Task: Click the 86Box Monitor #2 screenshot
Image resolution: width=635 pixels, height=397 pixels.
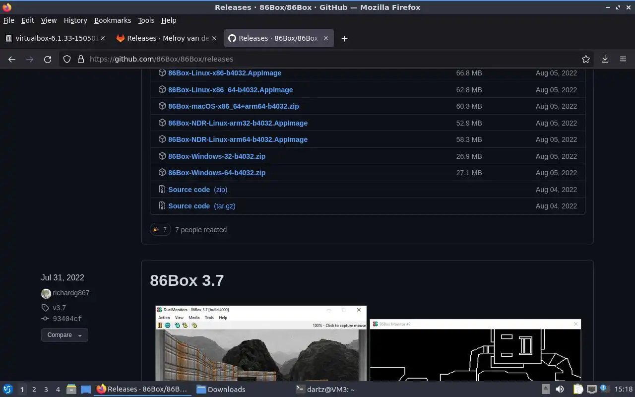Action: [475, 350]
